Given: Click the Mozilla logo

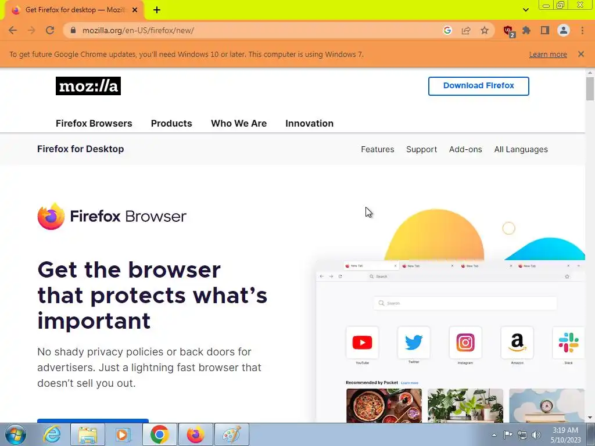Looking at the screenshot, I should (x=88, y=86).
